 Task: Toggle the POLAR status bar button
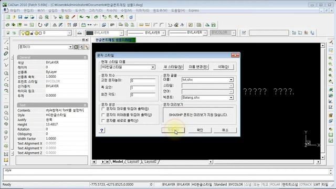tap(275, 184)
